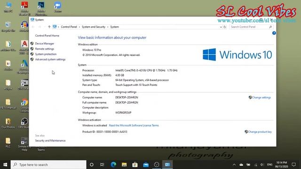
Task: Open OBS Studio on the taskbar
Action: (157, 165)
